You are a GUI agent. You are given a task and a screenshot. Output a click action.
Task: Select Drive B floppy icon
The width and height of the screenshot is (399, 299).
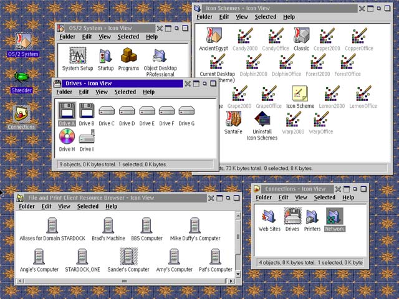coord(87,111)
